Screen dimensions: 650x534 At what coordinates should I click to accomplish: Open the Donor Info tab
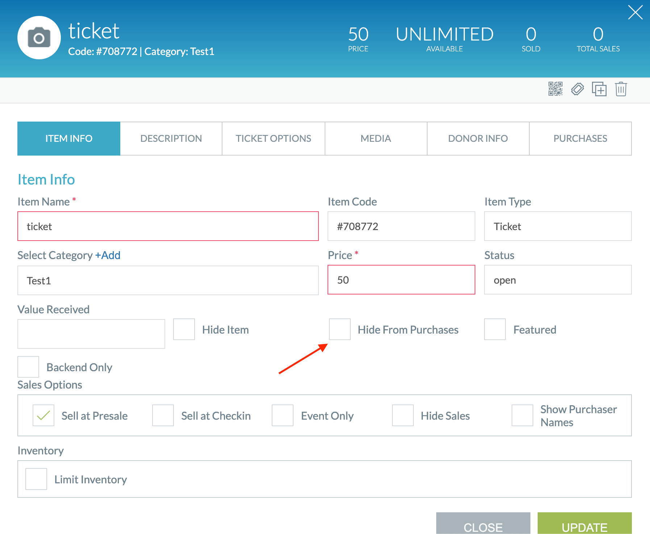[478, 138]
